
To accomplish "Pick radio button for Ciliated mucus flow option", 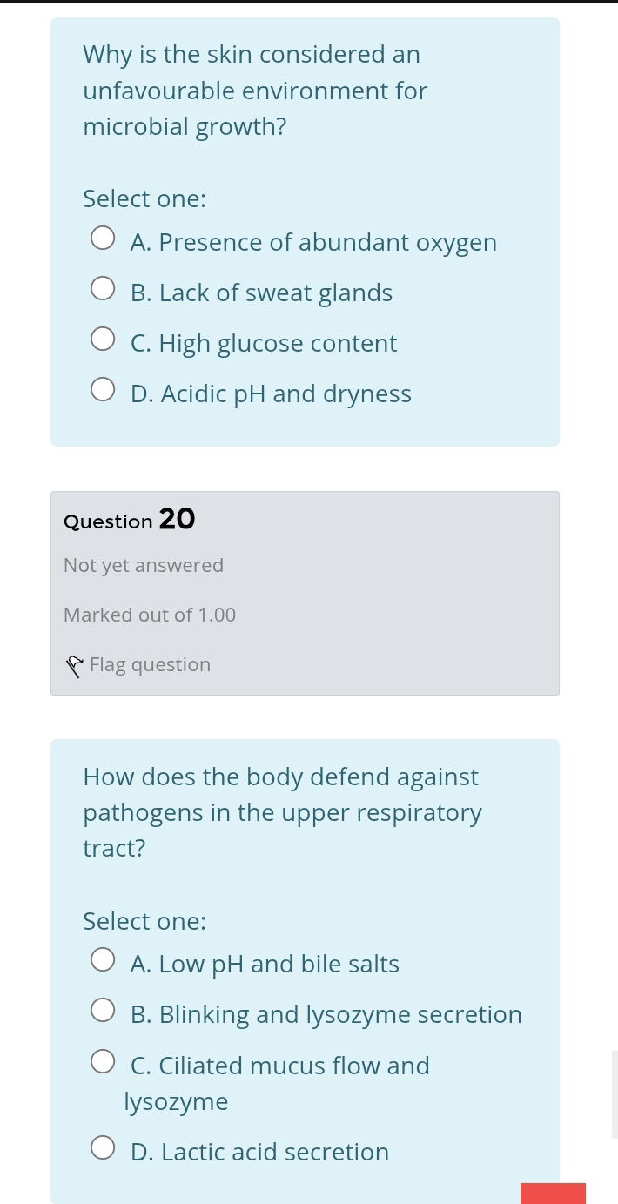I will click(103, 1062).
